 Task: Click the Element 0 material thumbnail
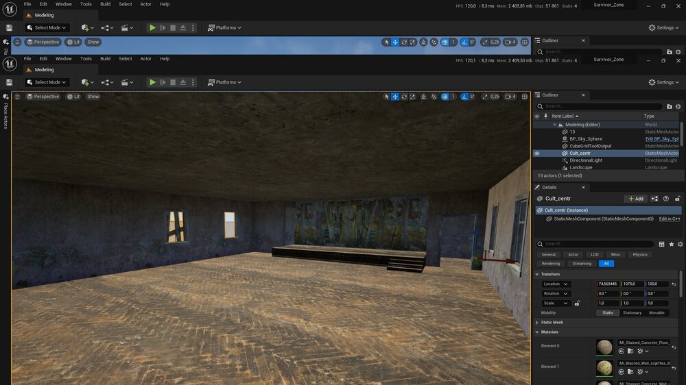pyautogui.click(x=605, y=347)
